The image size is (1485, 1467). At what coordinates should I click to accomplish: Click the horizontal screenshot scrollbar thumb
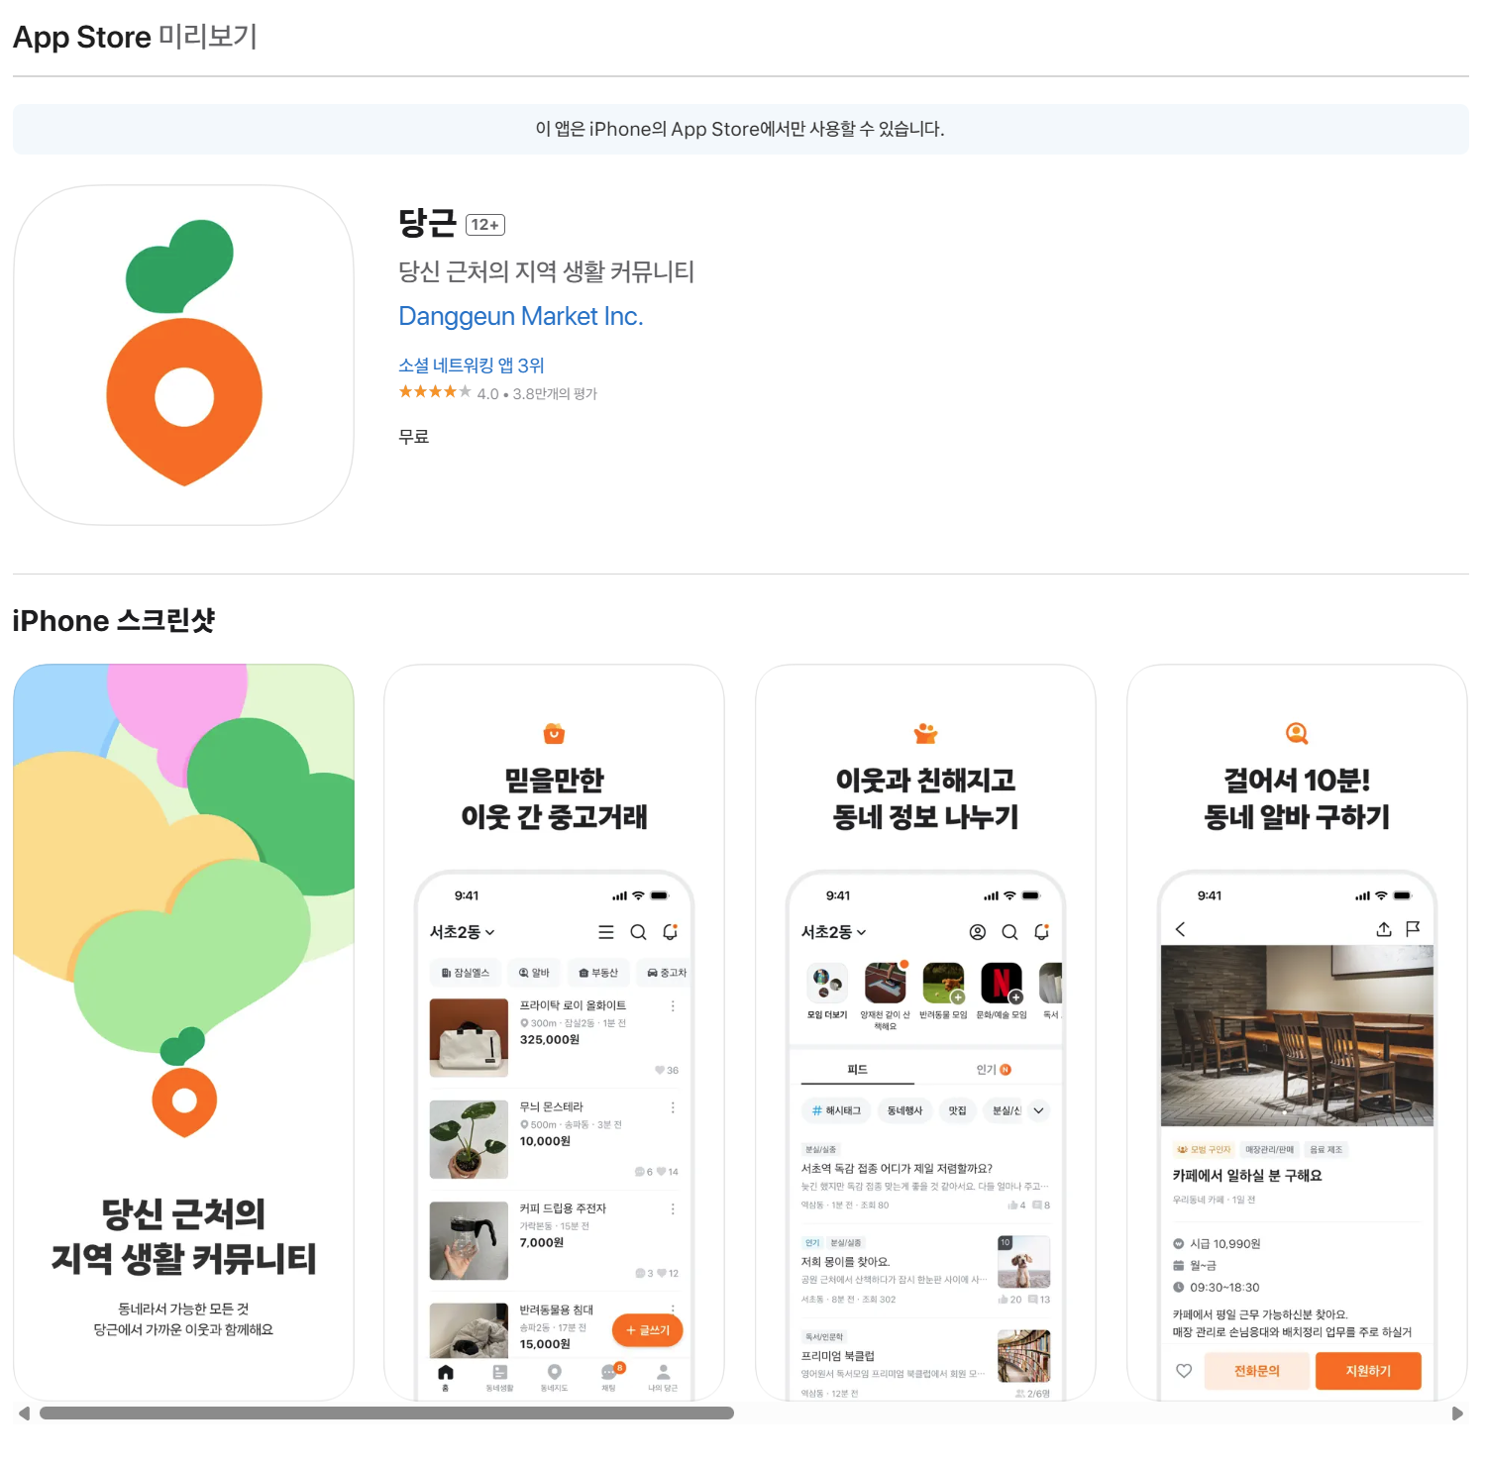click(386, 1414)
